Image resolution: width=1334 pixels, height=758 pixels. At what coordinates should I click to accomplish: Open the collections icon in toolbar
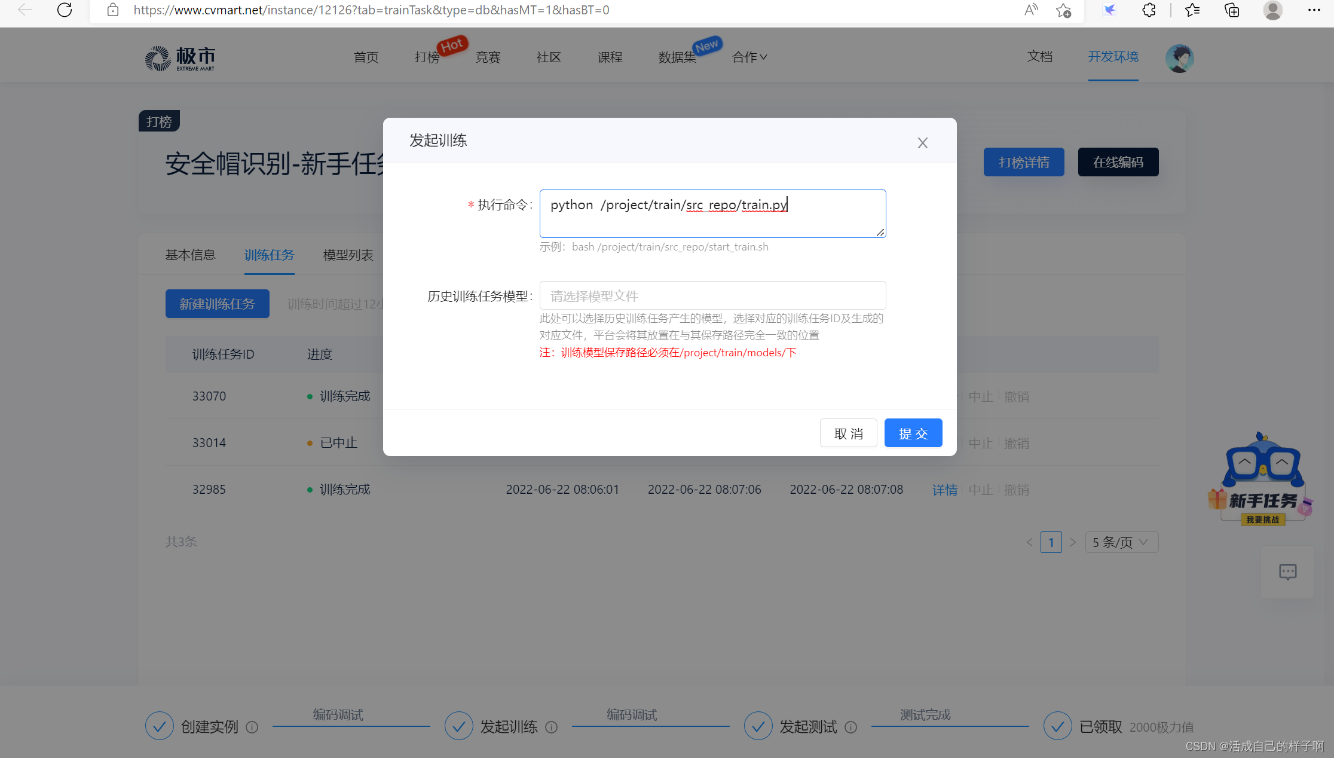[x=1232, y=10]
